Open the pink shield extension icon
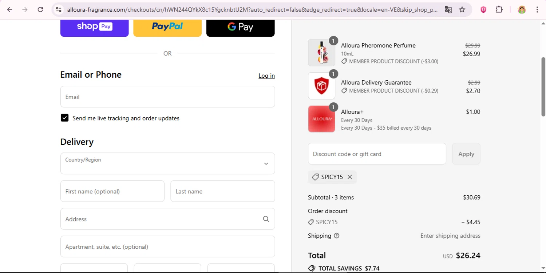 483,10
